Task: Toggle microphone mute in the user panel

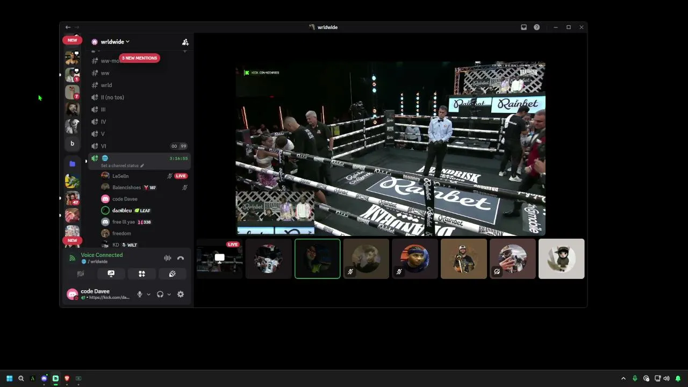Action: coord(139,294)
